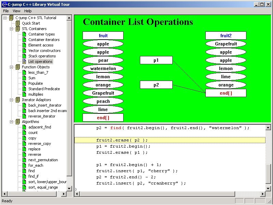Click the code pane scroll up arrow
Screen dimensions: 273x205
click(x=268, y=127)
